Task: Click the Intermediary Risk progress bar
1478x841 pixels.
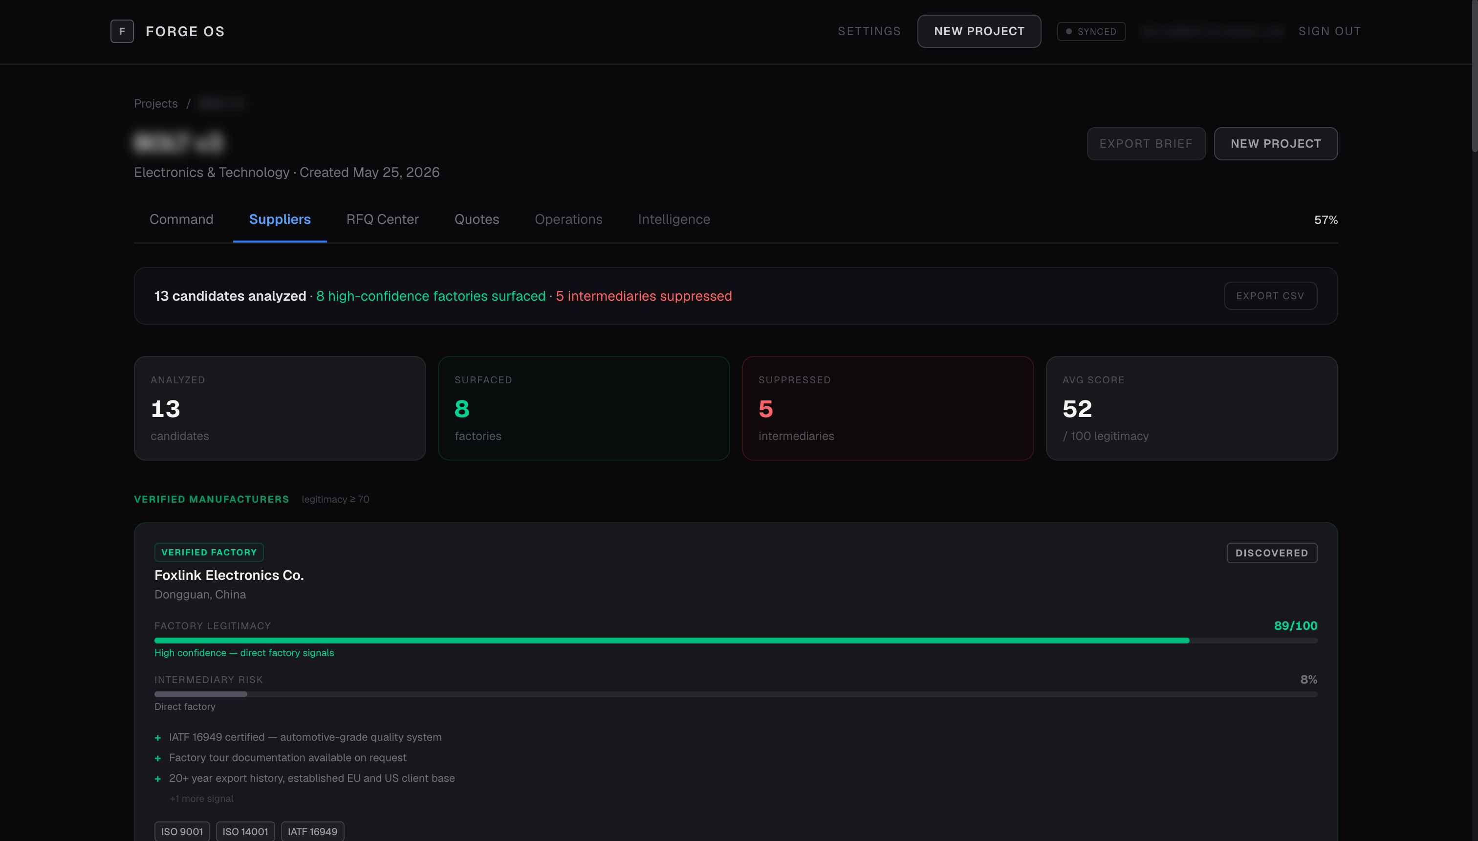Action: click(736, 694)
